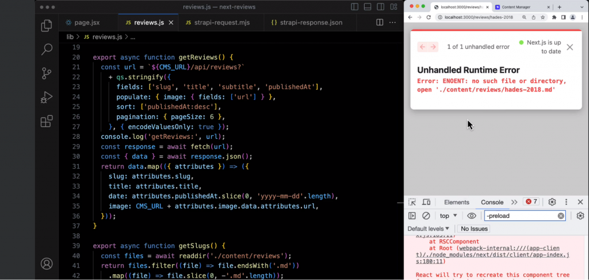Click line number 39 in gutter

point(76,246)
